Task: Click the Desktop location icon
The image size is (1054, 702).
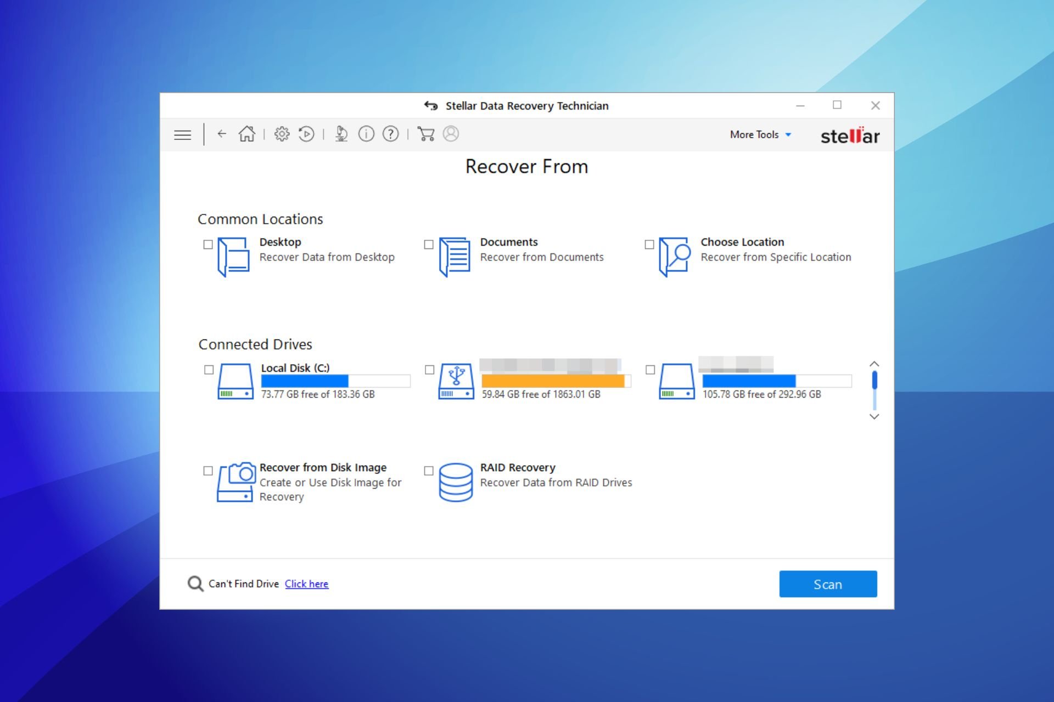Action: (233, 257)
